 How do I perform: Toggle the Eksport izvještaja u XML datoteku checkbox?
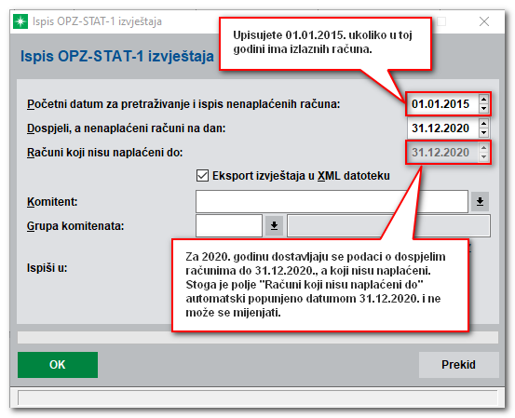(202, 176)
